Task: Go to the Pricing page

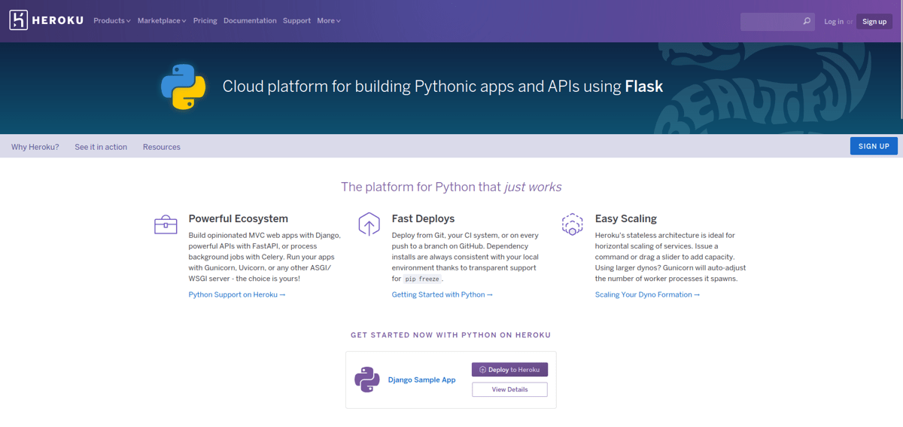Action: [205, 21]
